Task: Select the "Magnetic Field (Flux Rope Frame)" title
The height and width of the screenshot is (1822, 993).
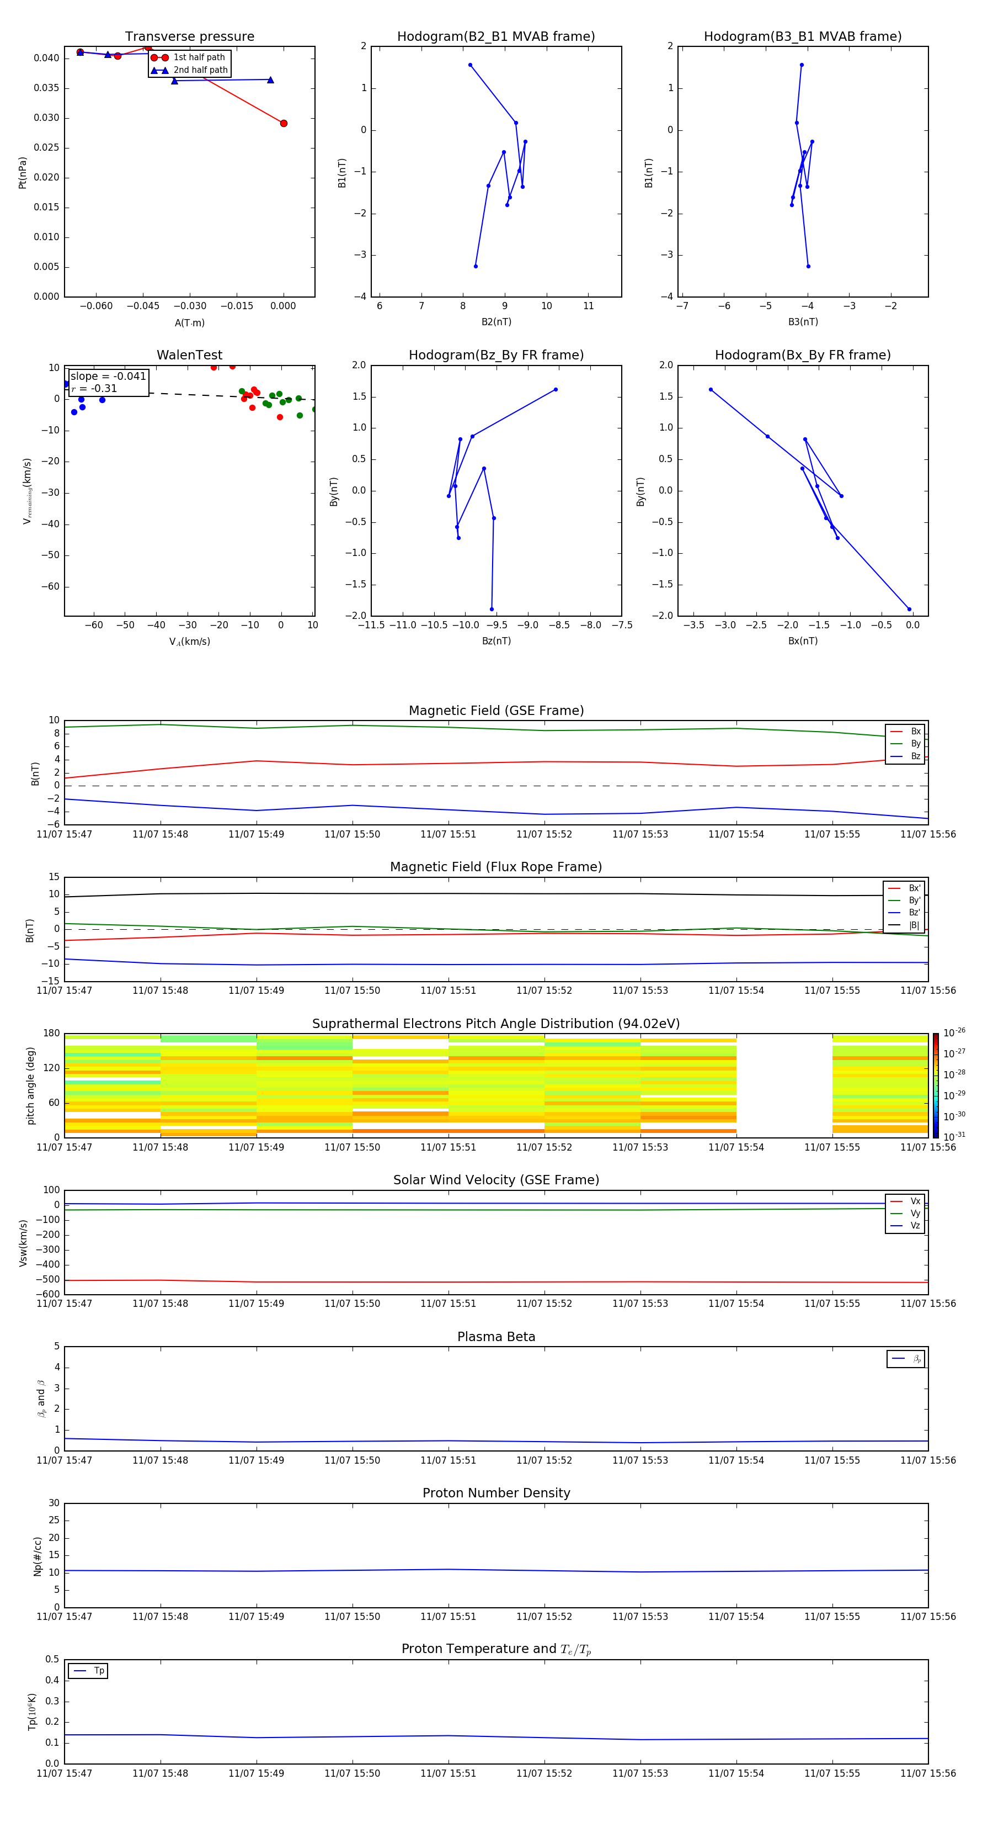Action: (496, 867)
